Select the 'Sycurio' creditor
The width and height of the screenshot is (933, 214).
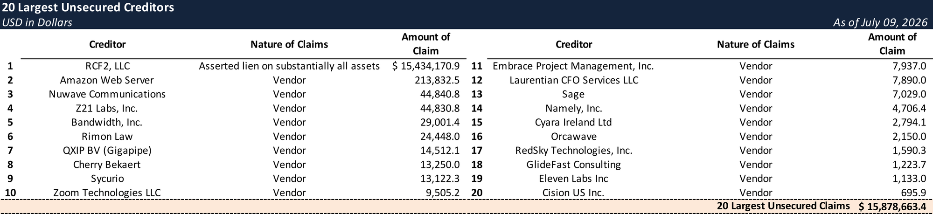tap(107, 179)
